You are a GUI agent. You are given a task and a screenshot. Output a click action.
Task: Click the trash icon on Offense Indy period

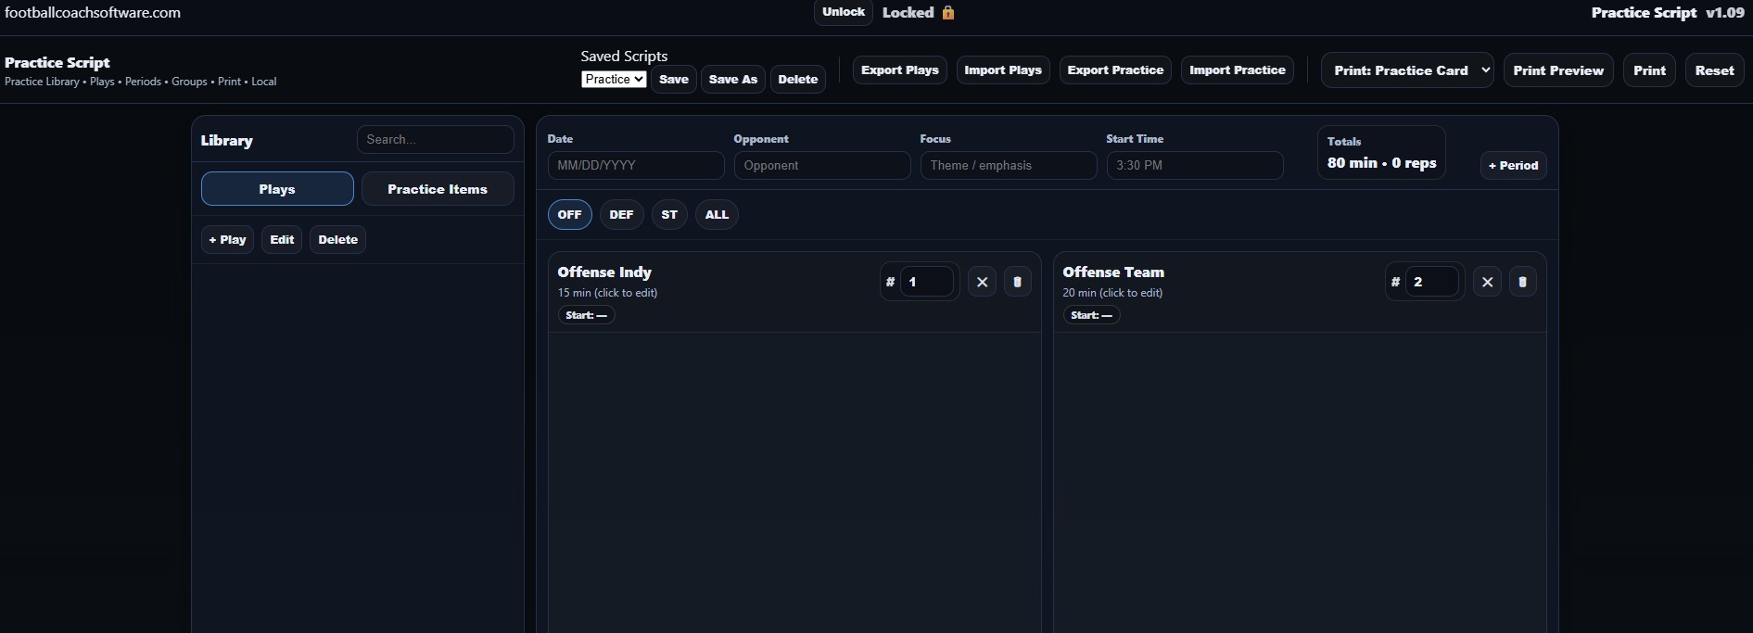(1017, 282)
